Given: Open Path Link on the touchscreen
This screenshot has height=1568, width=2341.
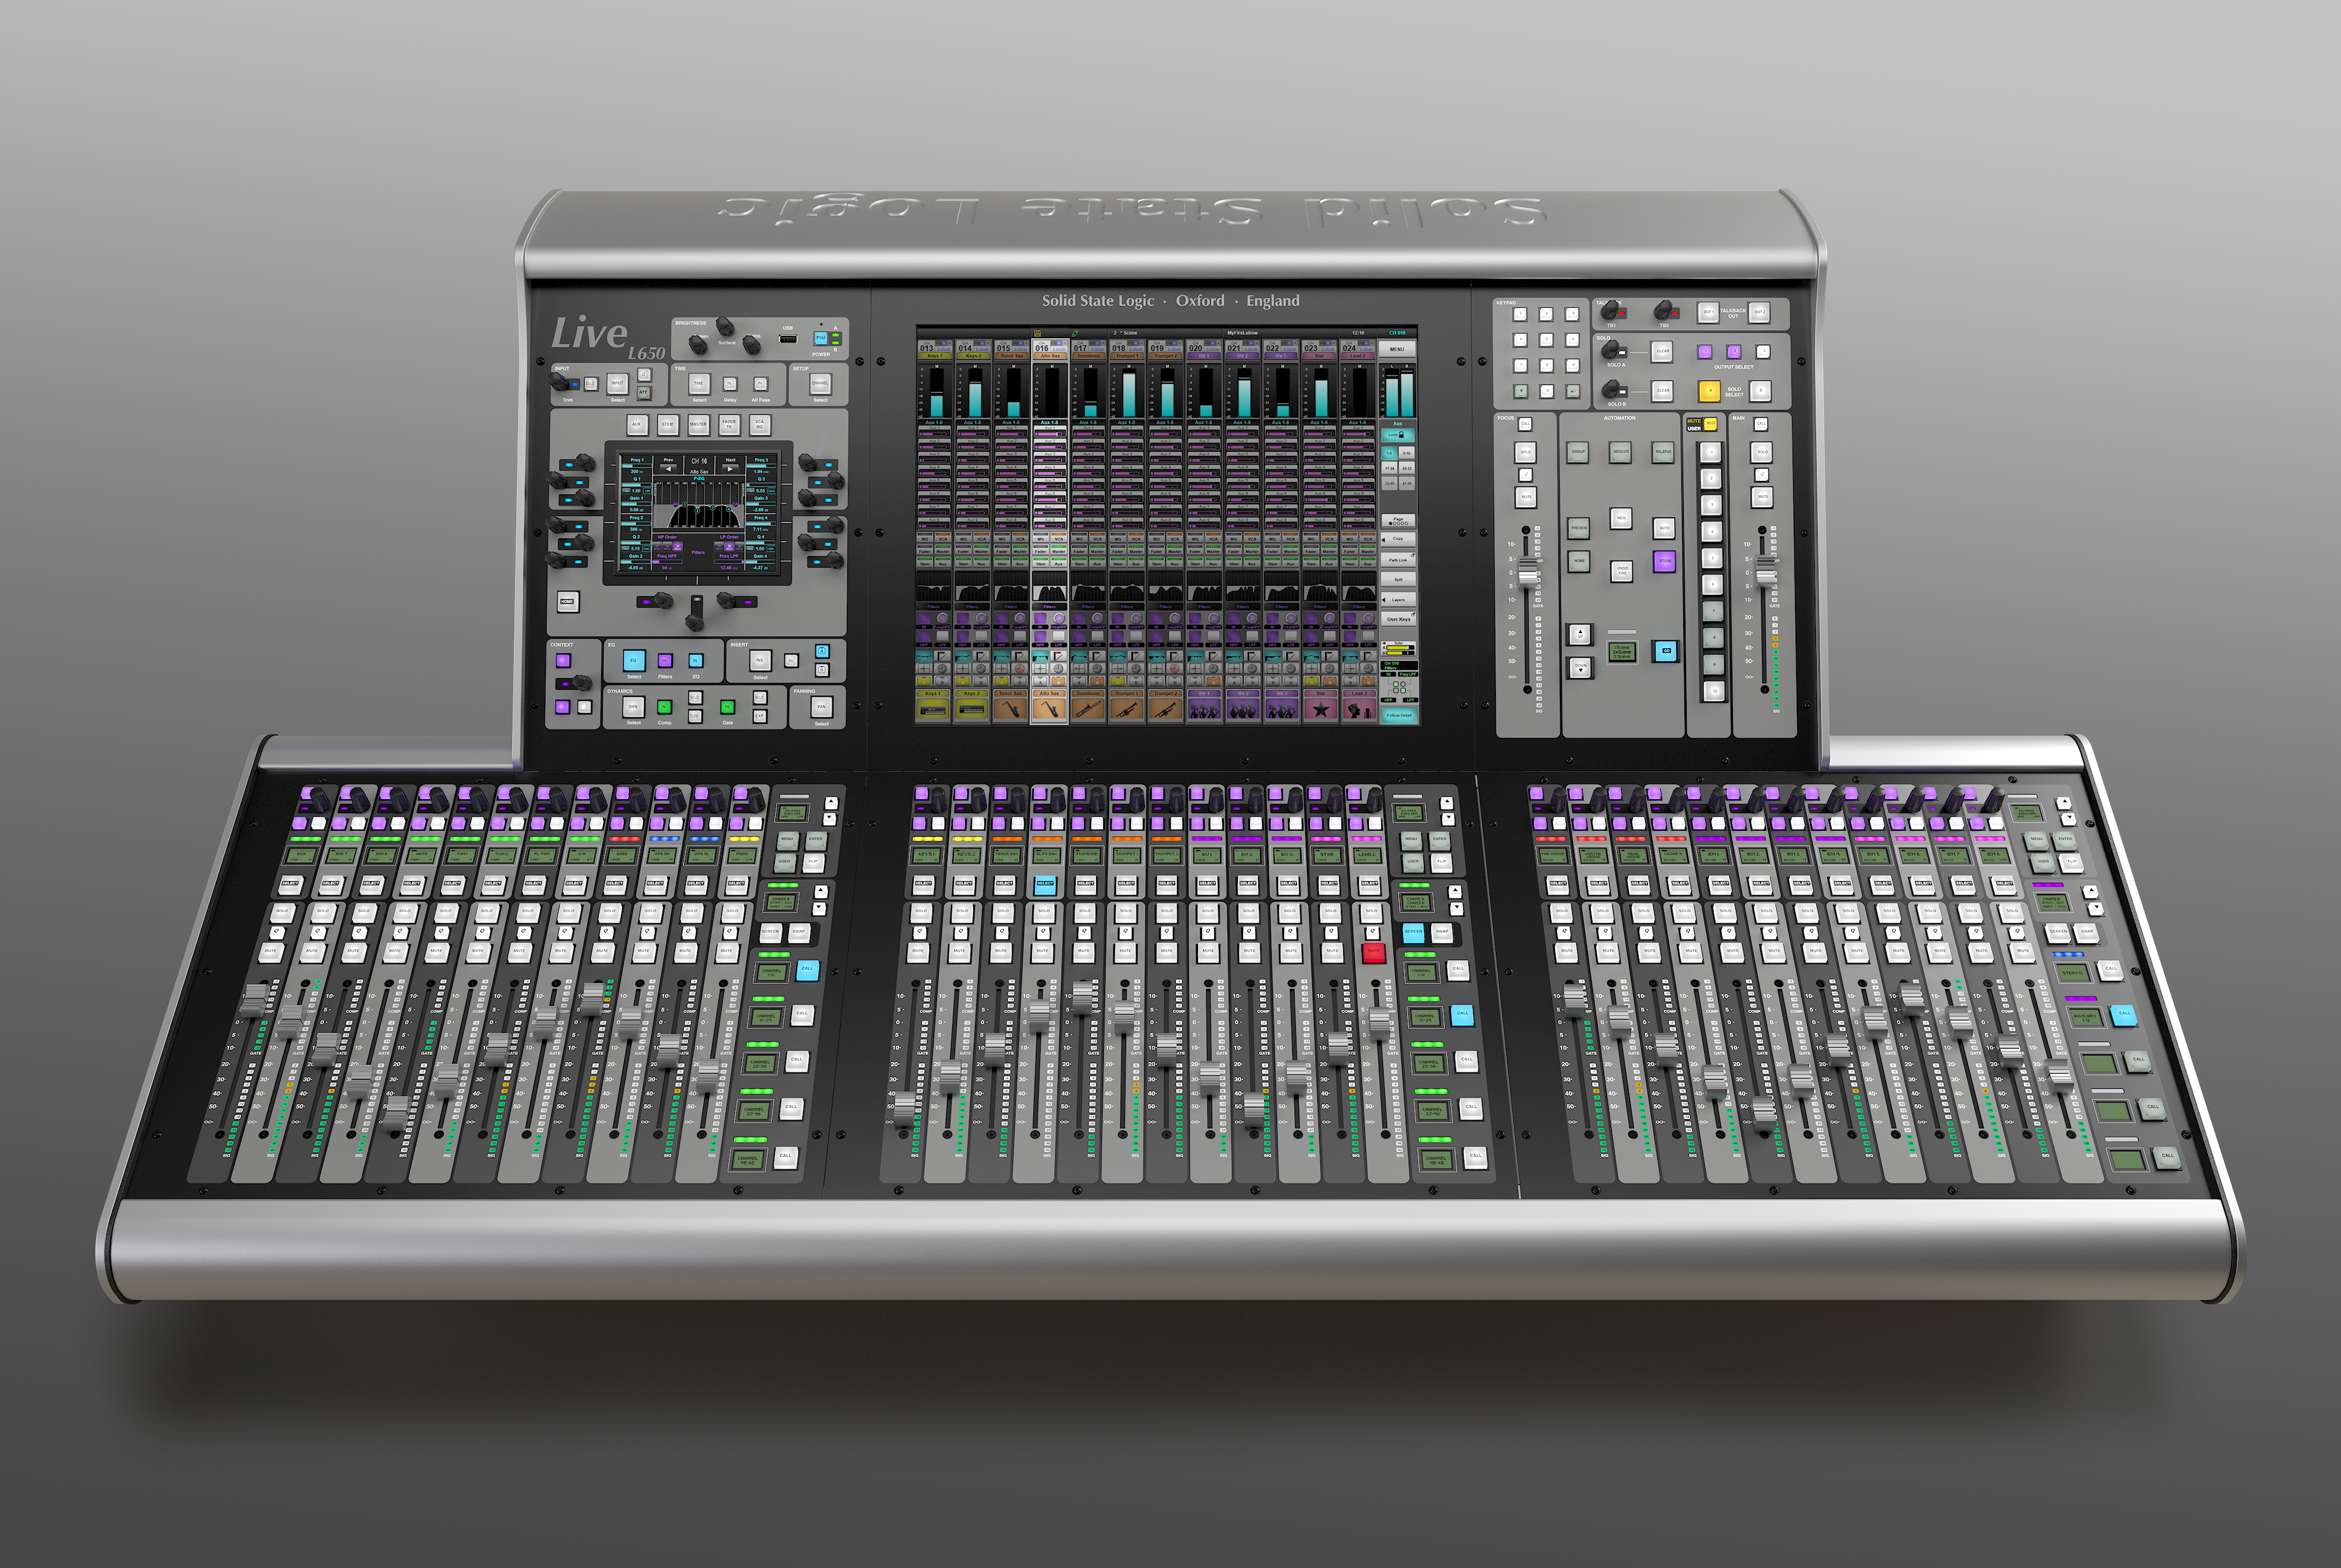Looking at the screenshot, I should pyautogui.click(x=1398, y=560).
